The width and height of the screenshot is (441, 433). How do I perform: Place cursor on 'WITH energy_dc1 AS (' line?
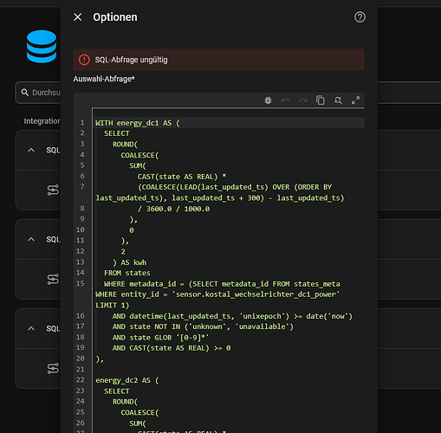tap(138, 123)
